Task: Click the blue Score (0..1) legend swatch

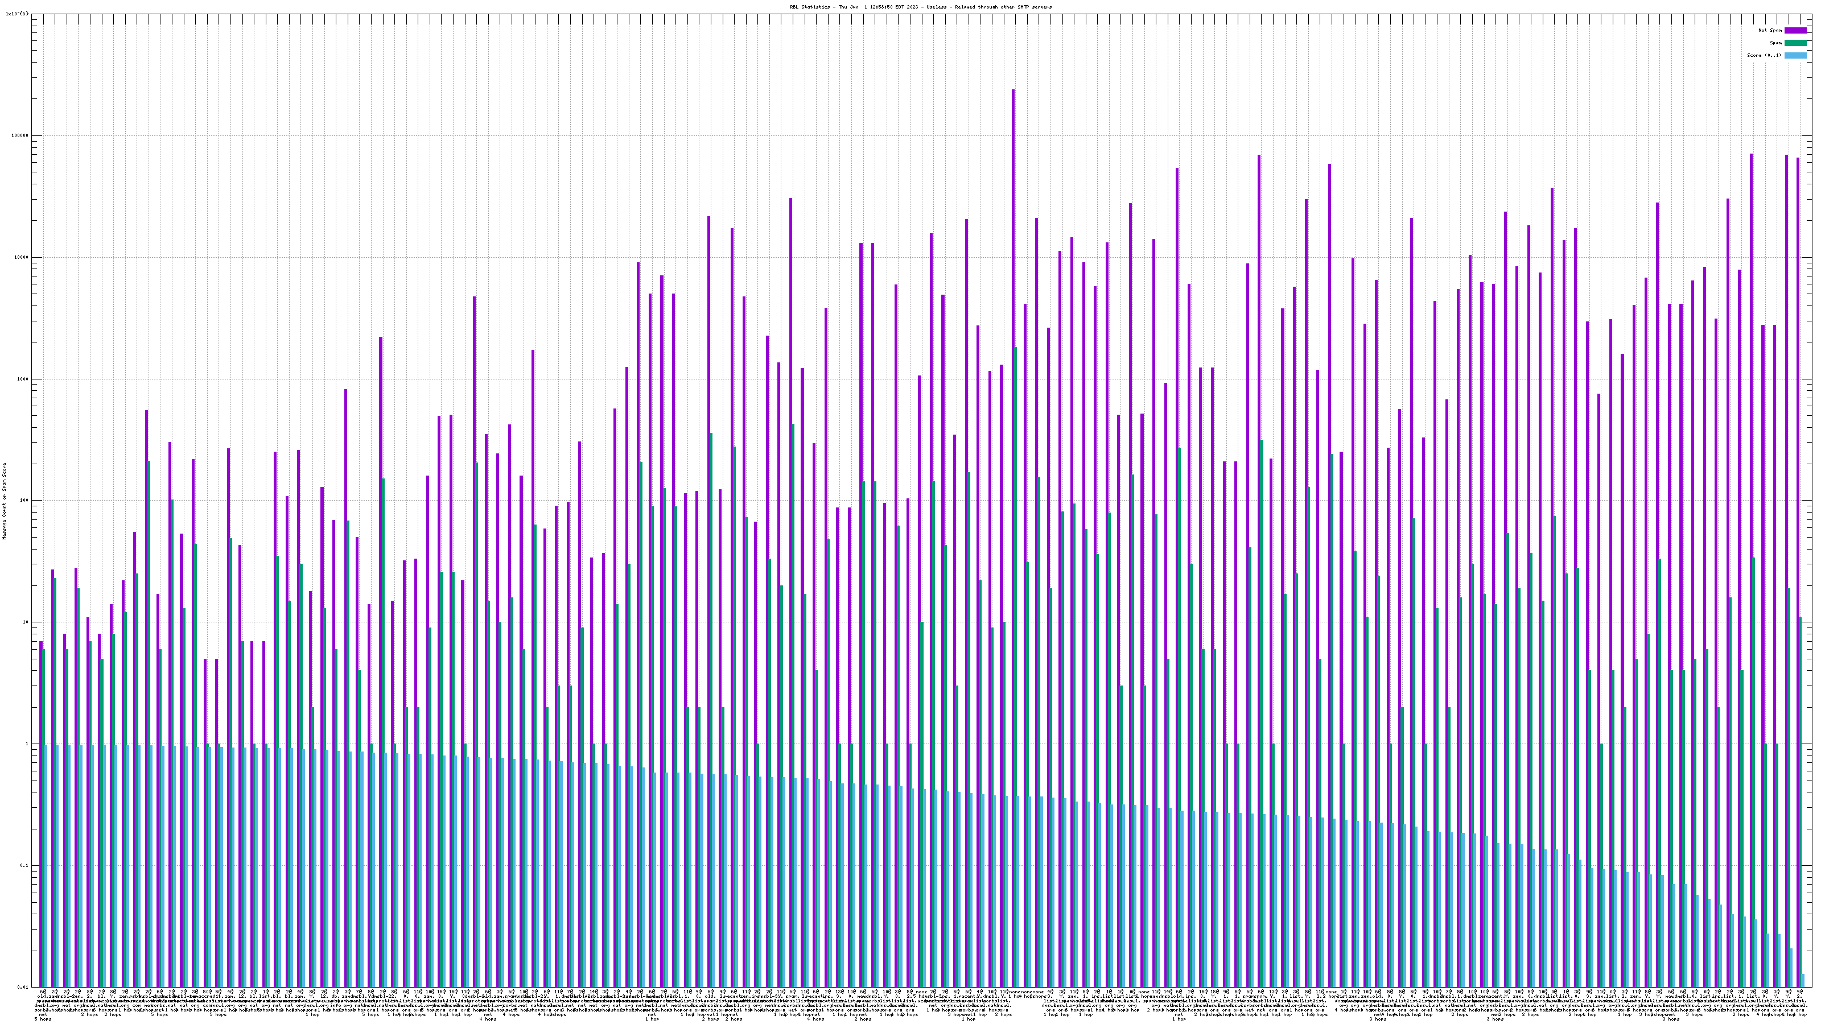Action: (1795, 55)
